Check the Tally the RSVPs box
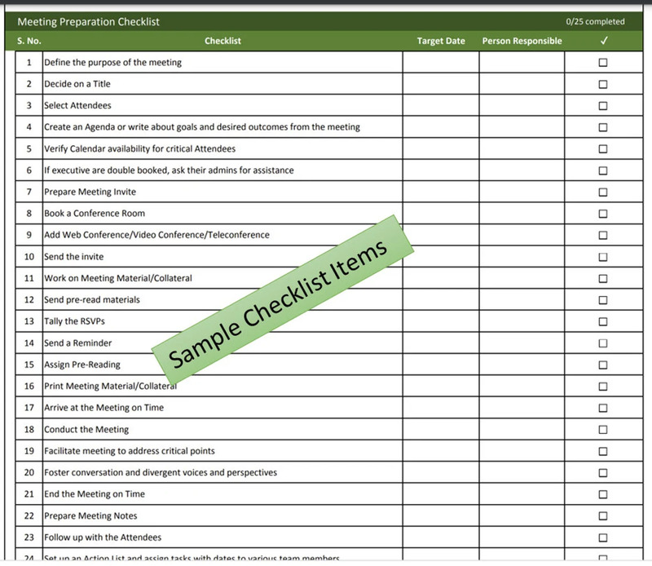This screenshot has height=566, width=652. coord(602,321)
